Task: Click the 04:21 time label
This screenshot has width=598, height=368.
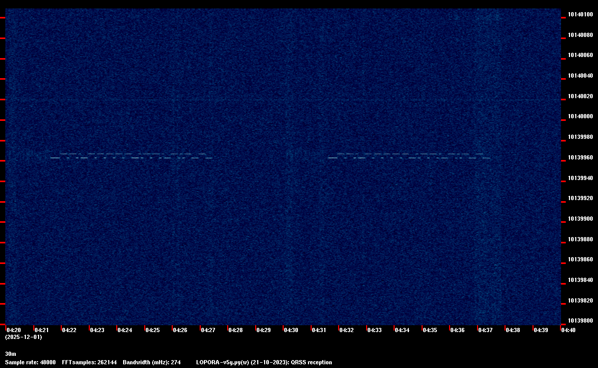Action: click(x=42, y=330)
